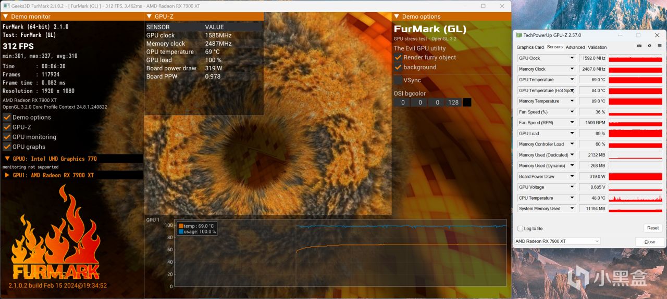Viewport: 667px width, 299px height.
Task: Open the GPU Temperature sensor dropdown
Action: click(x=572, y=80)
